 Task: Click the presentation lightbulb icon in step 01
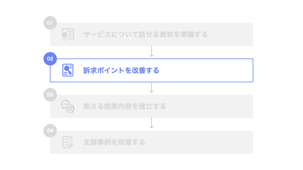(x=68, y=34)
